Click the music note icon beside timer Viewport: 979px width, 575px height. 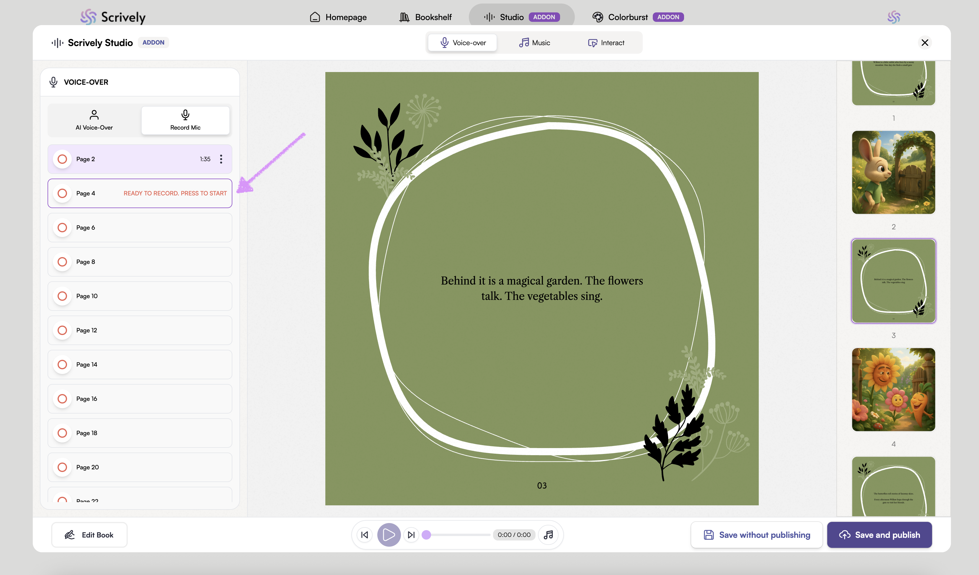(x=548, y=535)
